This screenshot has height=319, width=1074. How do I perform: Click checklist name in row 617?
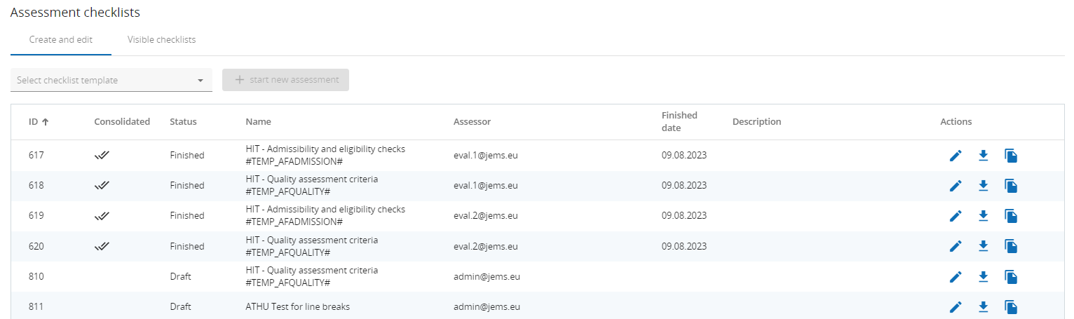click(x=325, y=156)
